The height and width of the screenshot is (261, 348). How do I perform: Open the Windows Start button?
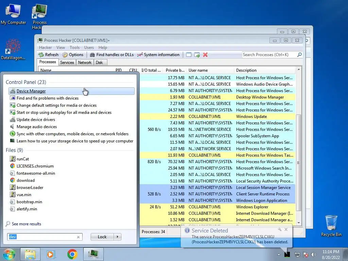(8, 254)
